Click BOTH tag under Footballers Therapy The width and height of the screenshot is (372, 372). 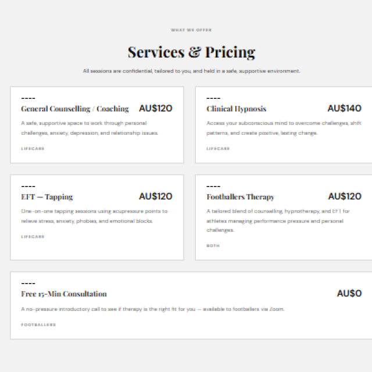(x=213, y=246)
